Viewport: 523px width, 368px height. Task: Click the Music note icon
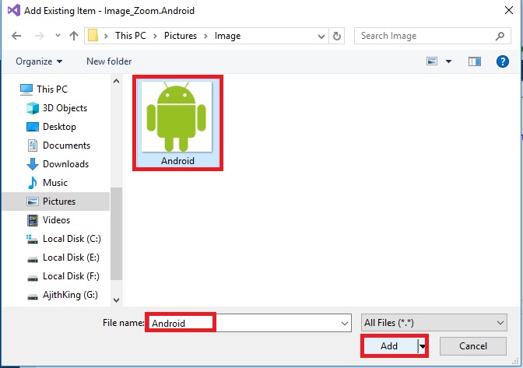(x=33, y=183)
